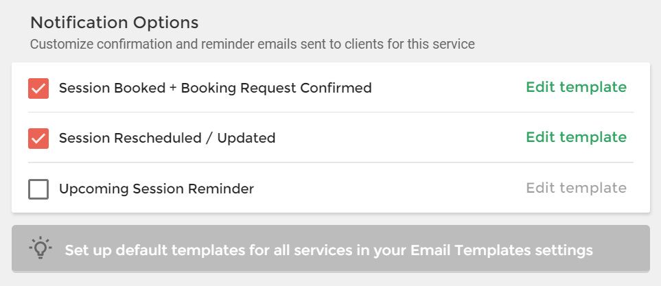Edit template for Session Booked confirmation
Image resolution: width=661 pixels, height=286 pixels.
[577, 88]
